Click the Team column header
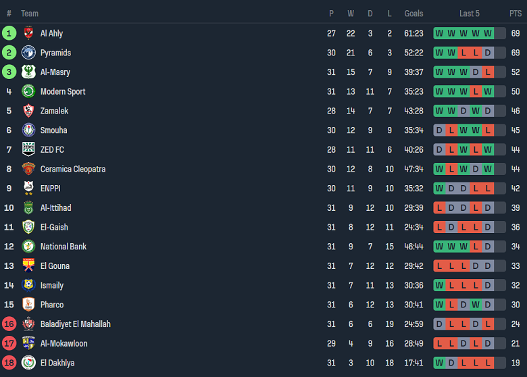Viewport: 527px width, 377px height. coord(30,14)
